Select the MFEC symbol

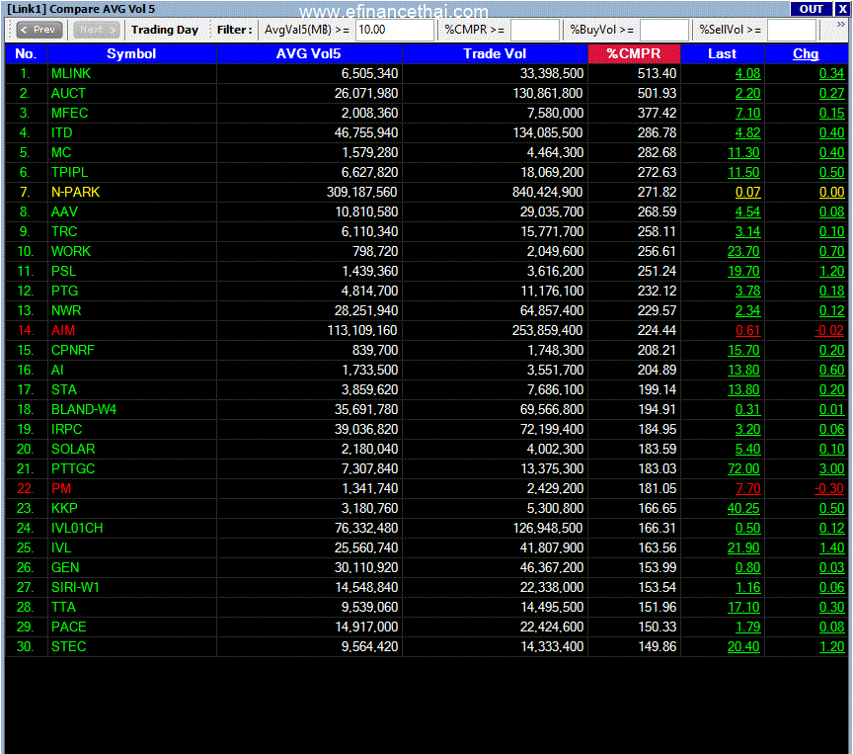tap(70, 114)
